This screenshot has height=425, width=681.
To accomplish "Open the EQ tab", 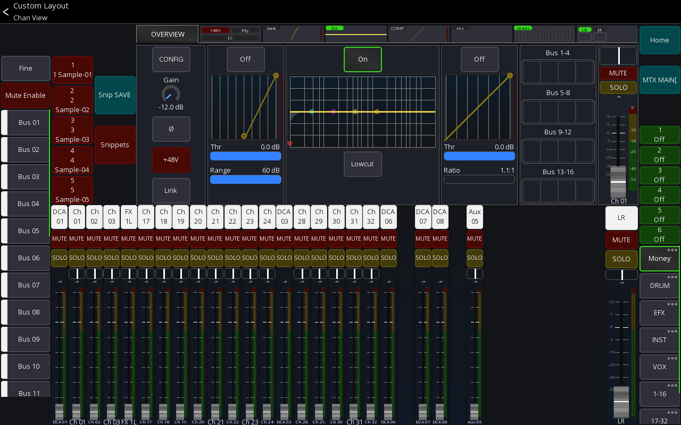I will coord(356,34).
